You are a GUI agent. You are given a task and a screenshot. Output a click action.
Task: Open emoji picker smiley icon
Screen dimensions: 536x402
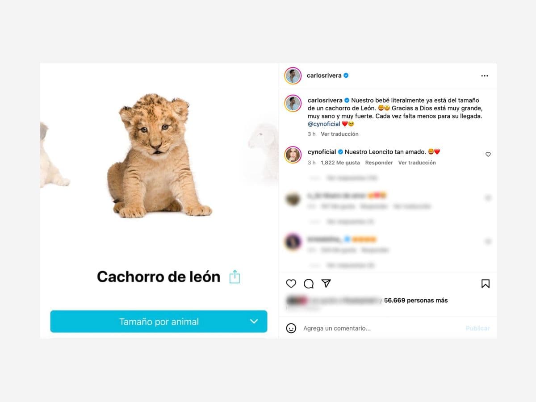pos(291,328)
